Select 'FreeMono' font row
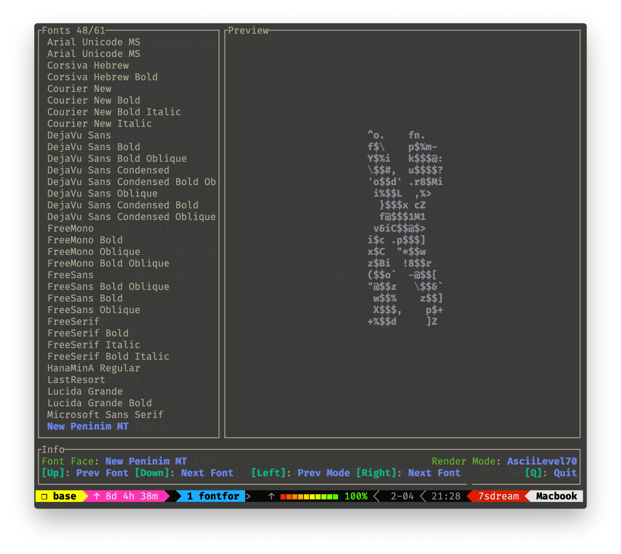The width and height of the screenshot is (621, 554). [70, 228]
